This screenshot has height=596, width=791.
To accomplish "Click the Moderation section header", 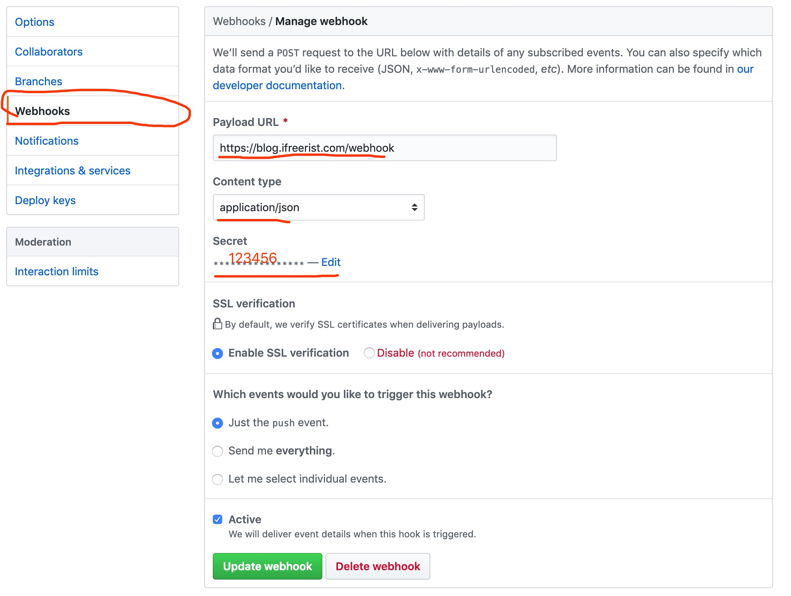I will 93,242.
